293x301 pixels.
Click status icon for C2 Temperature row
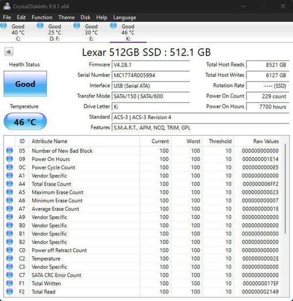9,259
